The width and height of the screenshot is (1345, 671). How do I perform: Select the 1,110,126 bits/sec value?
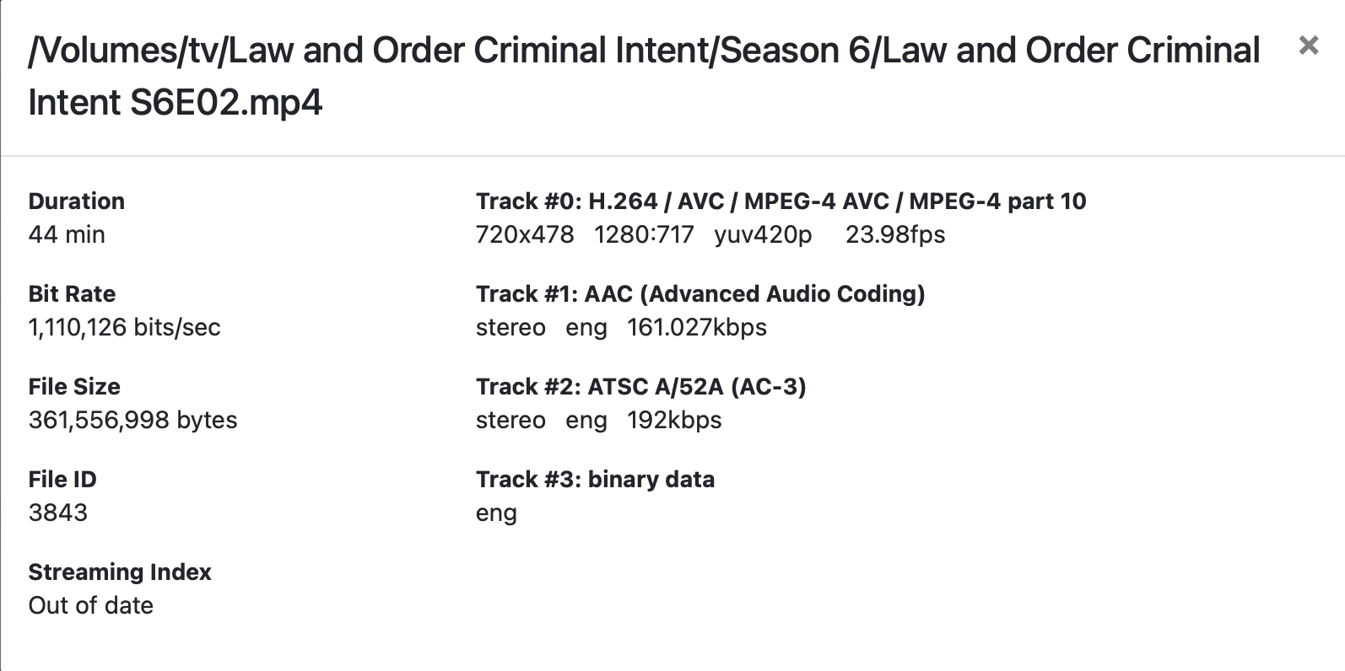[x=124, y=327]
